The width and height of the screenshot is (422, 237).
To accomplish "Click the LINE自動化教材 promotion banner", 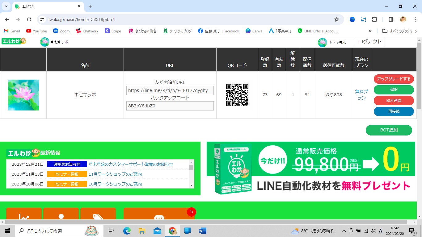I will tap(311, 168).
